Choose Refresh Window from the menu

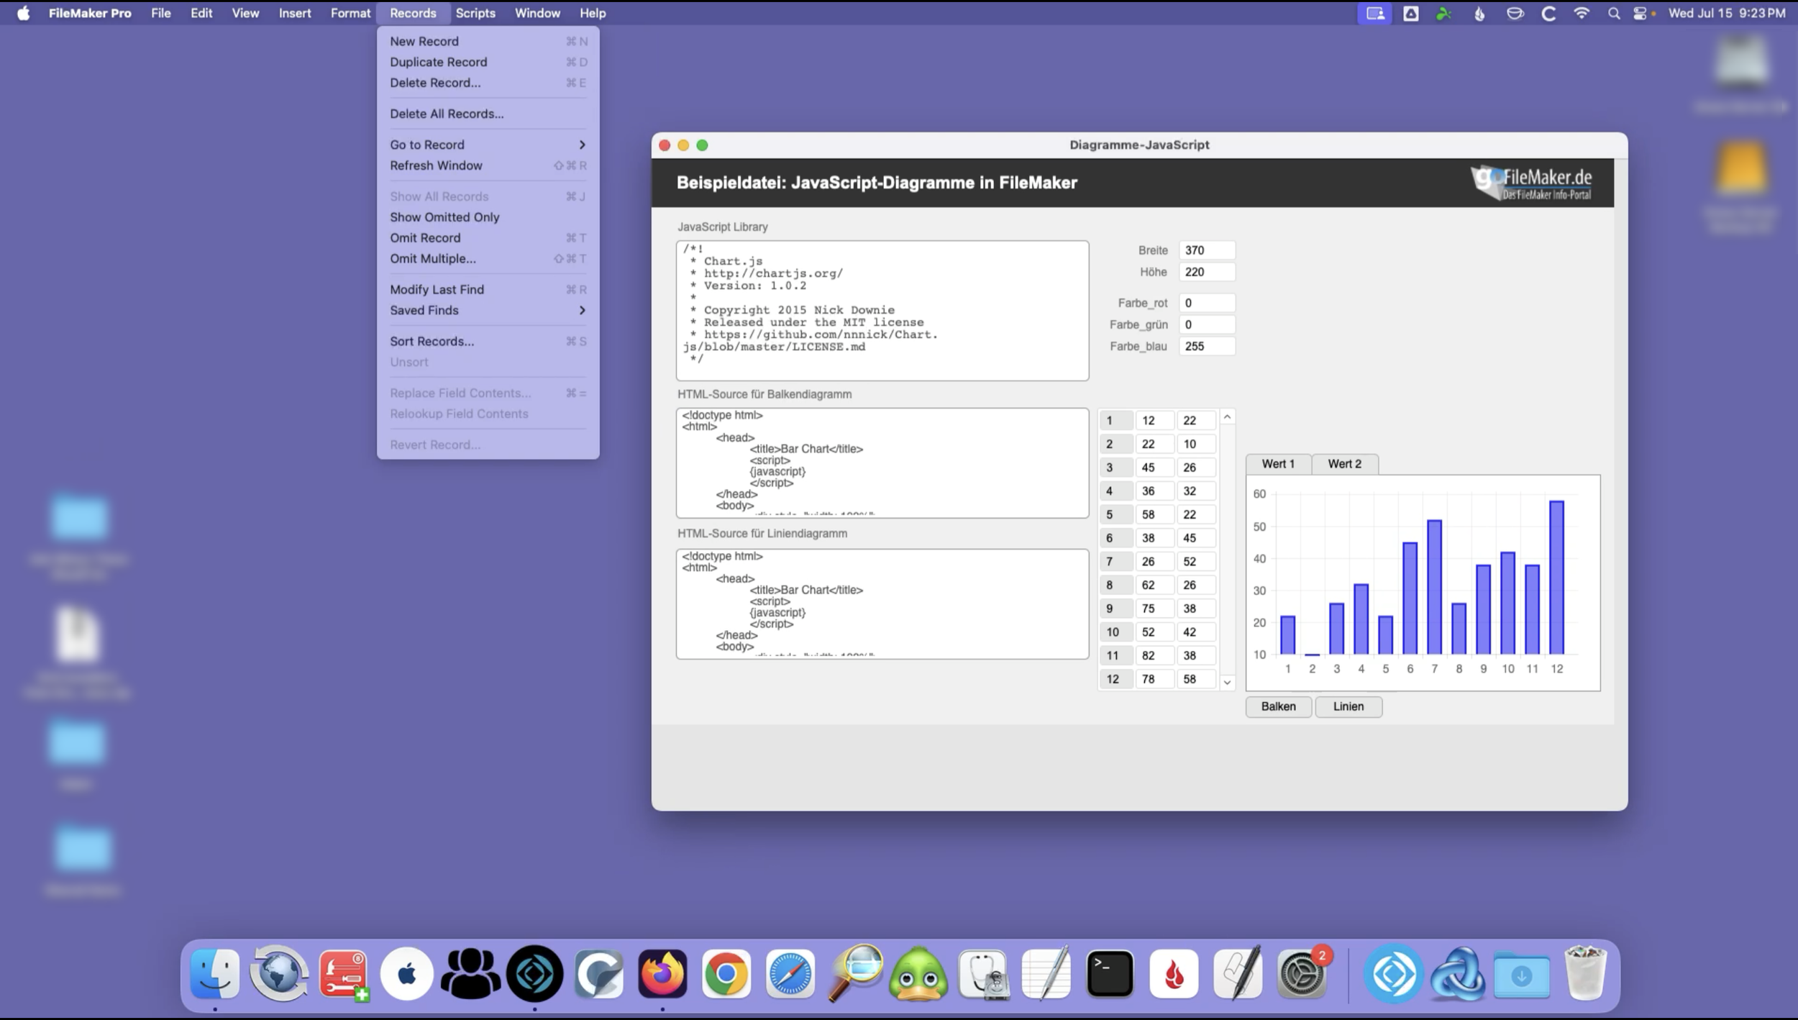(488, 165)
